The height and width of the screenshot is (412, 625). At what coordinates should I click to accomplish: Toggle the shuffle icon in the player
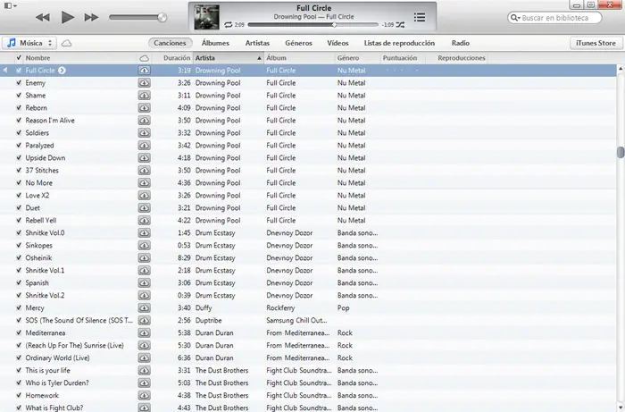[x=400, y=25]
